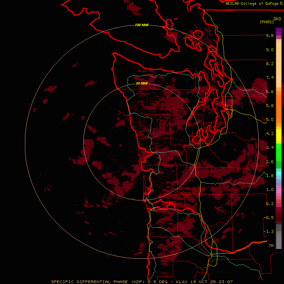
Task: Click the 9.8 scale value
Action: 270,35
